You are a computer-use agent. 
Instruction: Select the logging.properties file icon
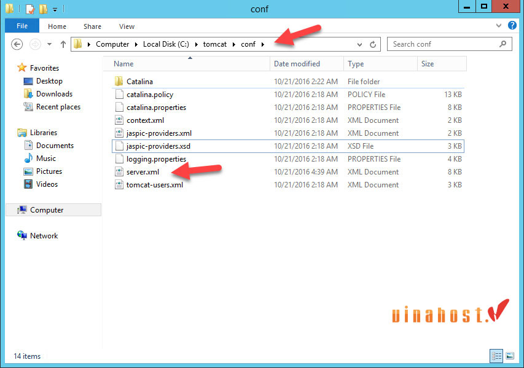(x=119, y=159)
